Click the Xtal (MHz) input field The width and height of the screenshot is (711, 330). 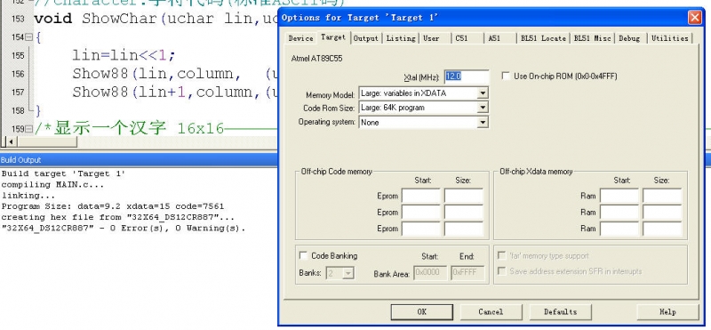point(467,76)
